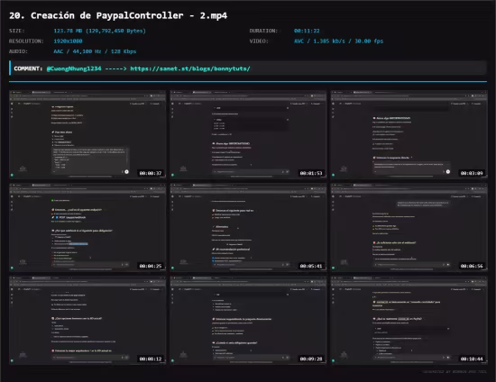Open the thumbnail at timestamp 00:06:56
Viewport: 496px width, 382px height.
click(409, 227)
